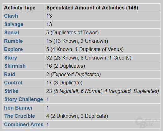Open the Clash activity link
The image size is (163, 131).
point(11,16)
